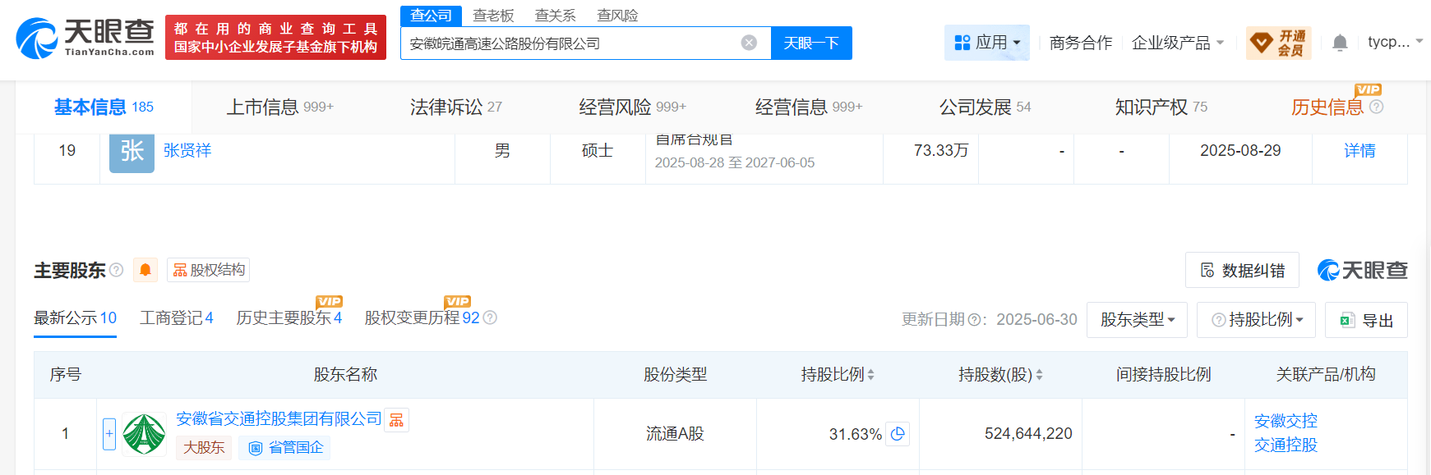Clear the search box text

[x=749, y=43]
